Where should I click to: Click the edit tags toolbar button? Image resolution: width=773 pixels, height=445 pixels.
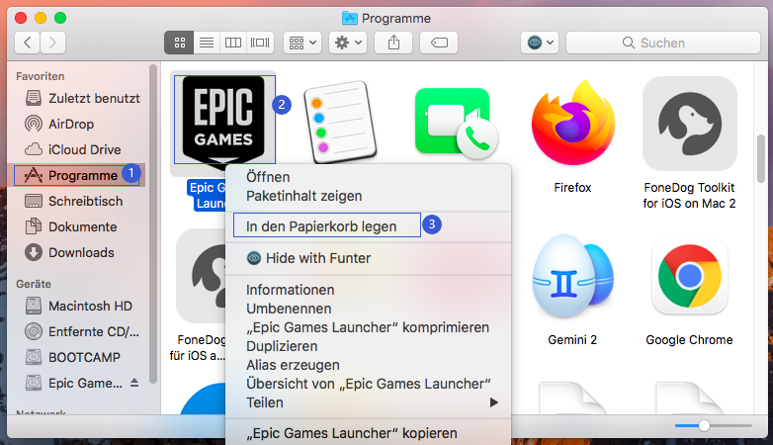point(439,43)
